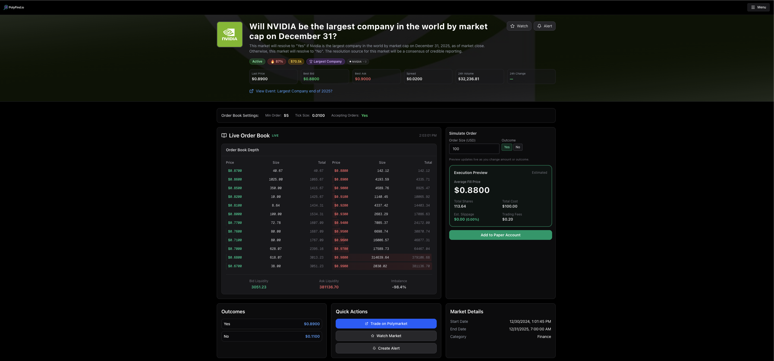Select Yes outcome in Simulate Order
The image size is (774, 361).
coord(507,147)
